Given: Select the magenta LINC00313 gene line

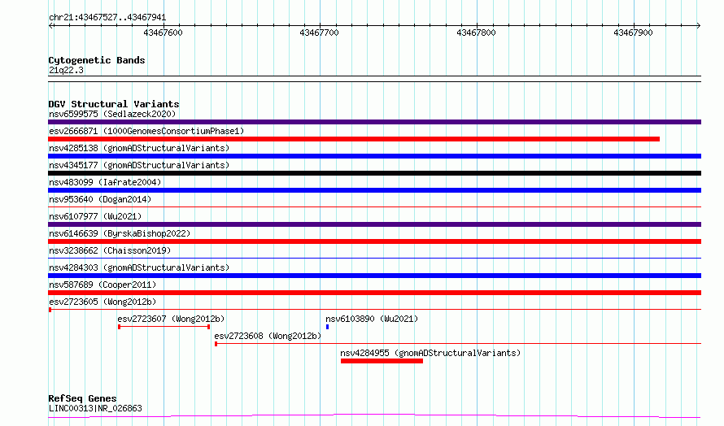Looking at the screenshot, I should [374, 416].
